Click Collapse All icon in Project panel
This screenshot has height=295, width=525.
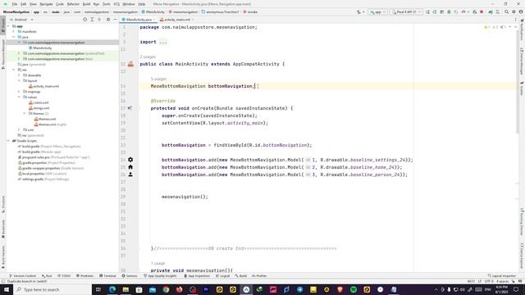pyautogui.click(x=99, y=20)
